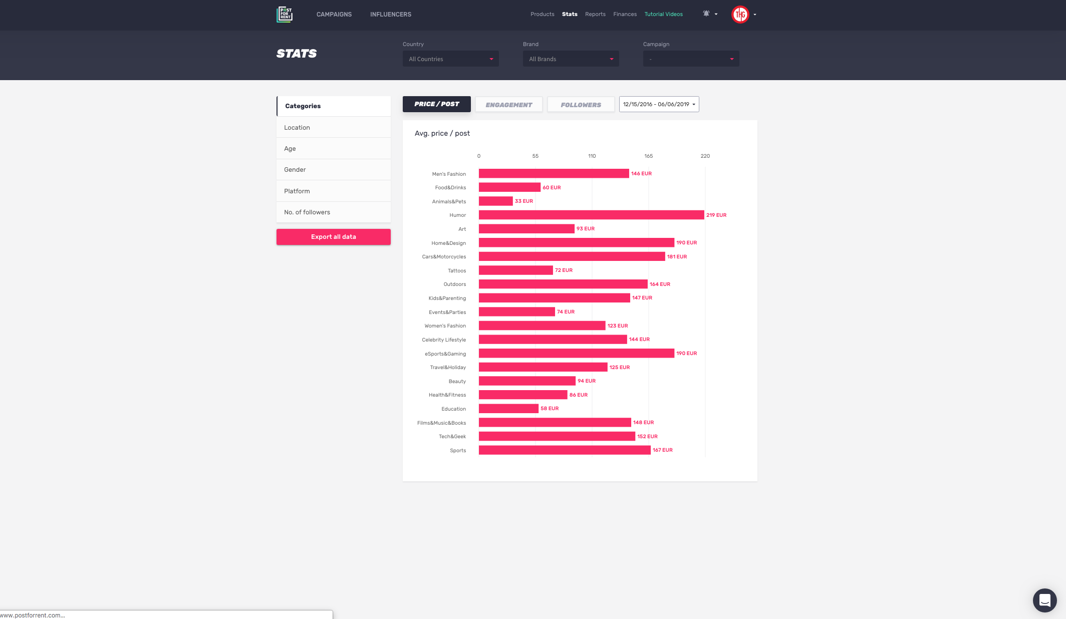Click the 'Women's Fashion' category label
This screenshot has width=1066, height=619.
coord(445,326)
